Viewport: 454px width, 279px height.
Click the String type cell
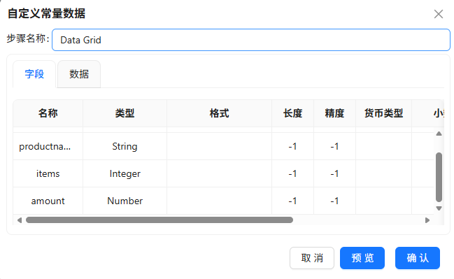click(x=125, y=146)
